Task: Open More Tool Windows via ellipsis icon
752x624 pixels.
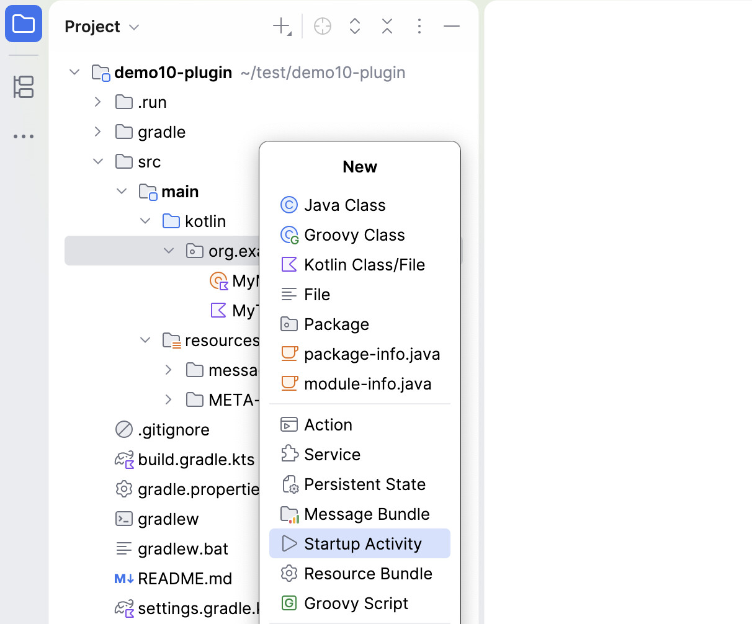Action: point(24,136)
